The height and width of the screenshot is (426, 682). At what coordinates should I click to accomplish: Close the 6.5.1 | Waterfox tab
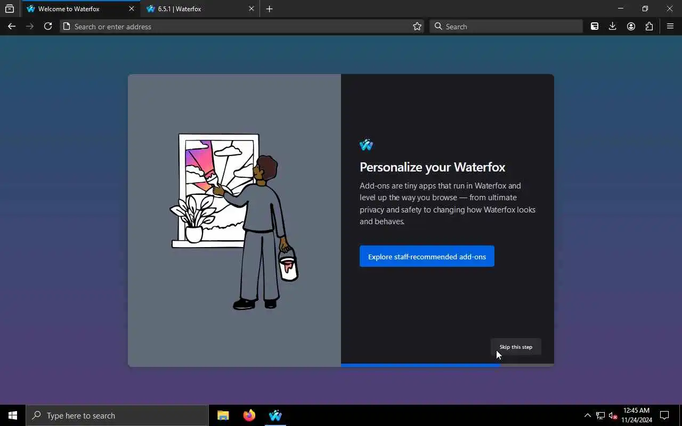point(251,9)
